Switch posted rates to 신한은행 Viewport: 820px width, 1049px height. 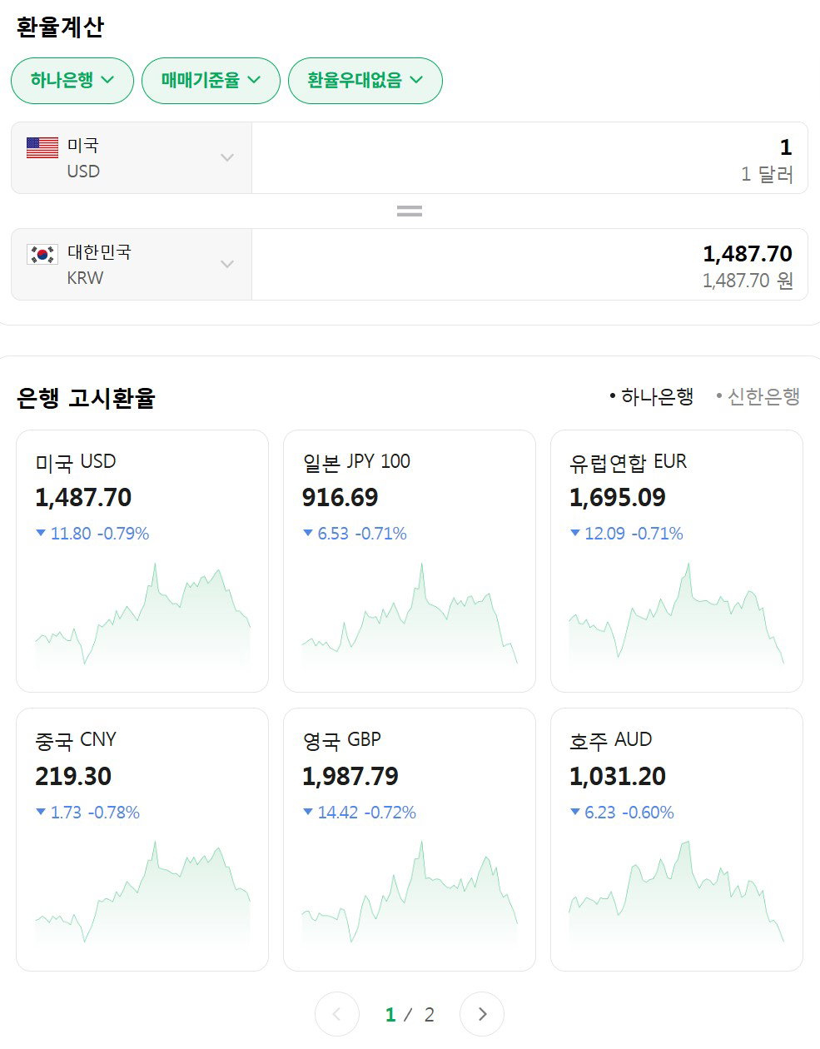point(758,396)
